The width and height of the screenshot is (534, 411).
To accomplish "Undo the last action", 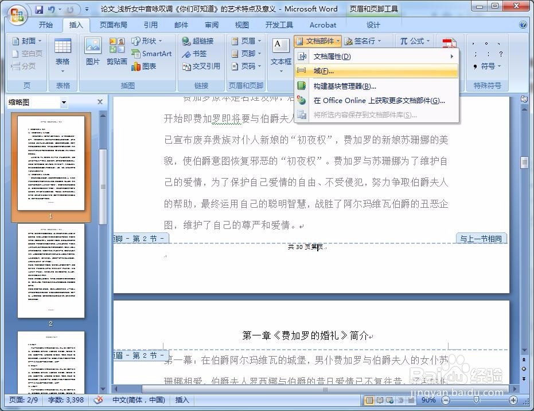I will pos(52,9).
